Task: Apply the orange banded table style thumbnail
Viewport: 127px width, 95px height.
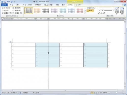Action: 37,11
